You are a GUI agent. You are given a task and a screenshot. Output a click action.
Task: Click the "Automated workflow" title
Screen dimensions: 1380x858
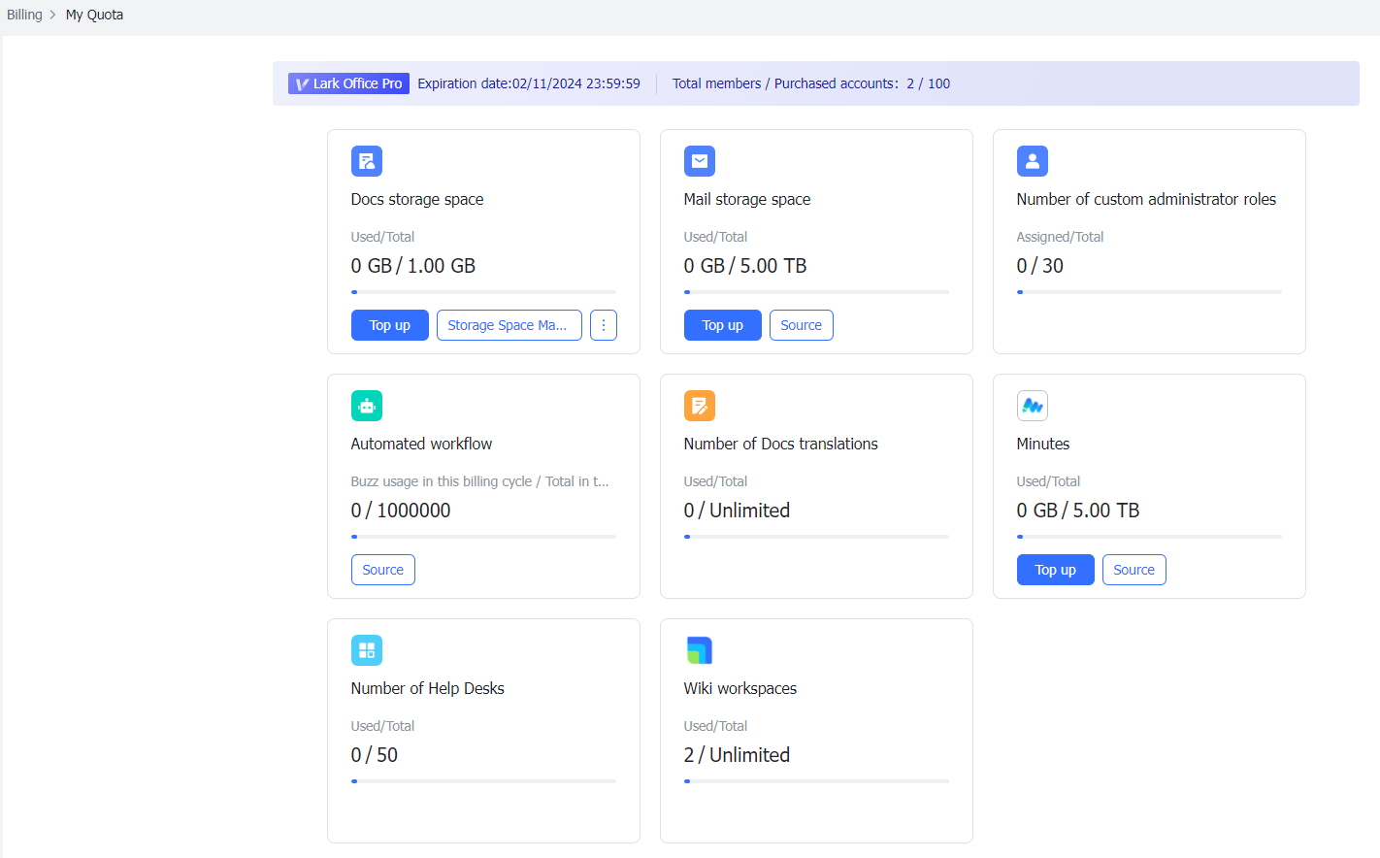(x=421, y=444)
